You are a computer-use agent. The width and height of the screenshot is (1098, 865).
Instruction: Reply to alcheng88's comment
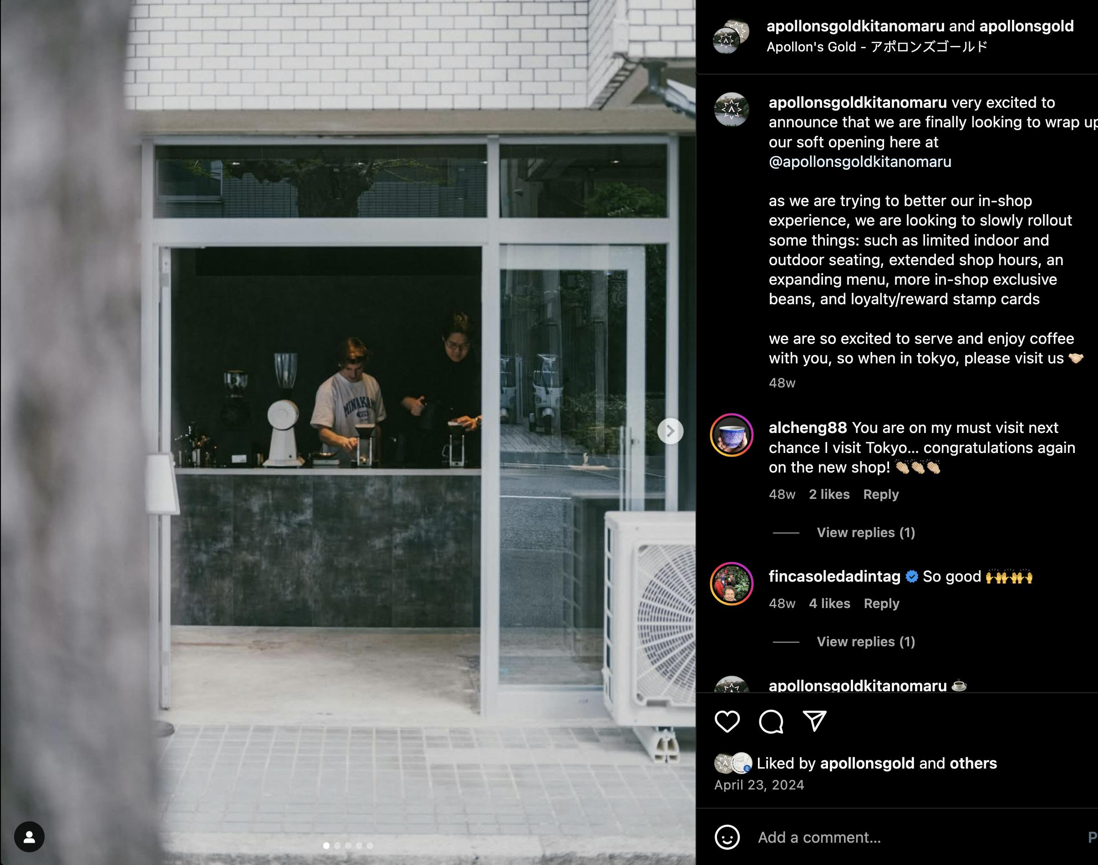pos(881,494)
